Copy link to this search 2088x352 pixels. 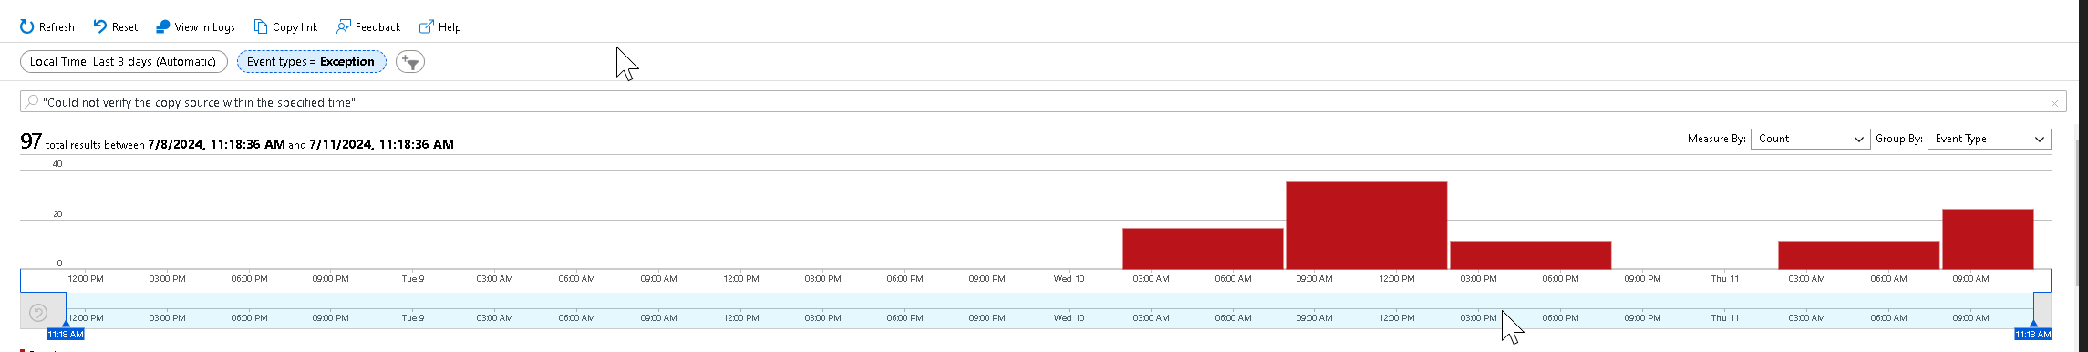pyautogui.click(x=286, y=27)
